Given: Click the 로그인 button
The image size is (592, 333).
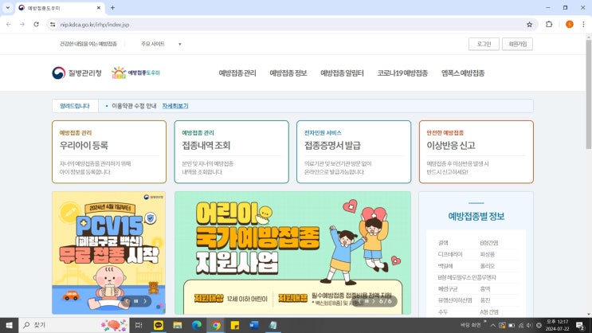Looking at the screenshot, I should (x=484, y=44).
